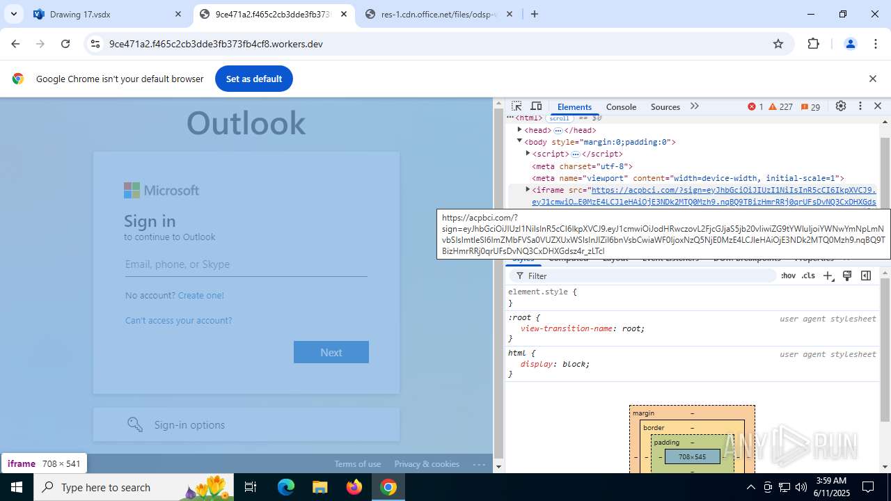The width and height of the screenshot is (891, 501).
Task: Open the Chrome profile icon
Action: (x=850, y=44)
